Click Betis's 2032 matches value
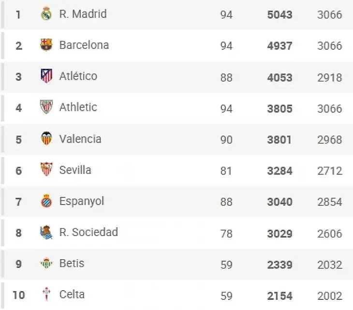This screenshot has width=353, height=310. (x=329, y=265)
